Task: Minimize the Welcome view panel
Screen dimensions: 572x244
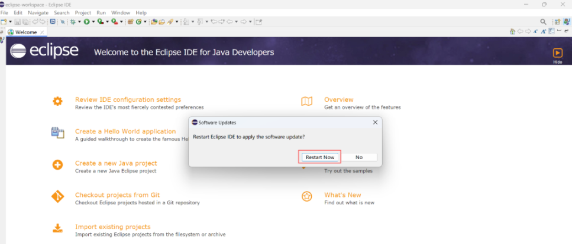Action: (559, 31)
